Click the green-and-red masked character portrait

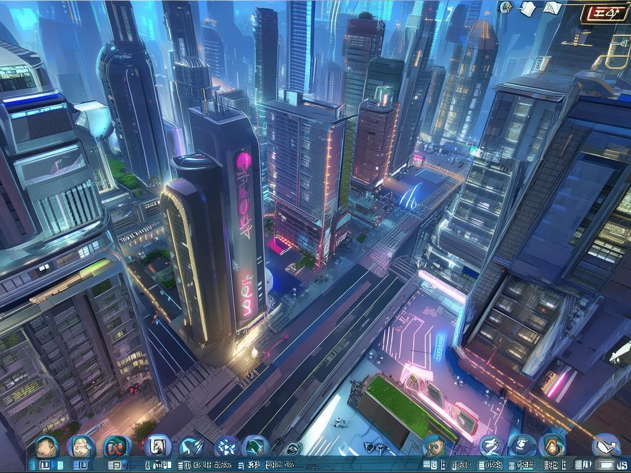(116, 446)
